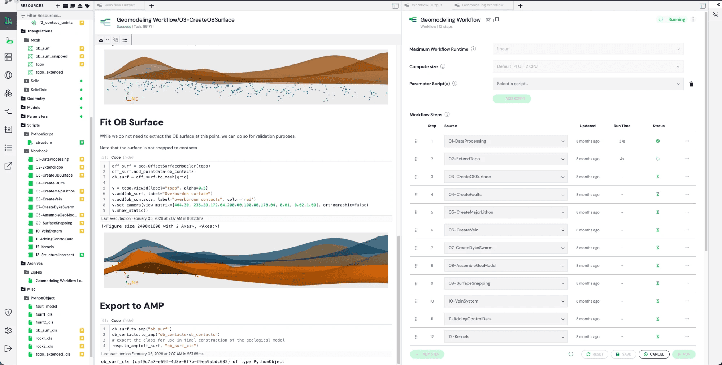Click the download icon in notebook toolbar
This screenshot has width=722, height=365.
[101, 40]
